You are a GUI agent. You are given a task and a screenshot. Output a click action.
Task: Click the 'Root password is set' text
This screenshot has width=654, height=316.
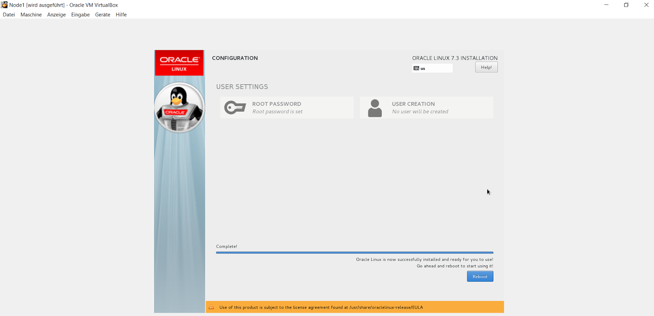(277, 112)
